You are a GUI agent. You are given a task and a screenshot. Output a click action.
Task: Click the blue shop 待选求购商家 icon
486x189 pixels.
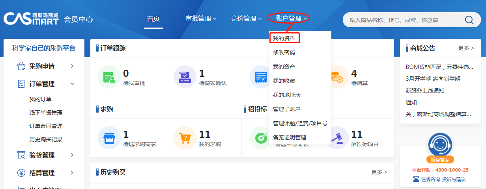[109, 138]
